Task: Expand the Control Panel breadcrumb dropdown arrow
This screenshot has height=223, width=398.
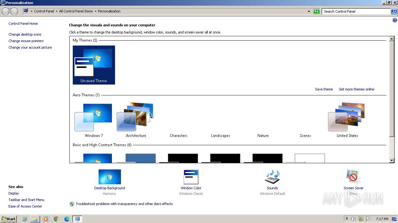Action: (x=57, y=11)
